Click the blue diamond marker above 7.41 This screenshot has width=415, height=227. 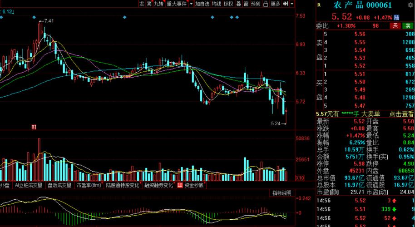[34, 17]
